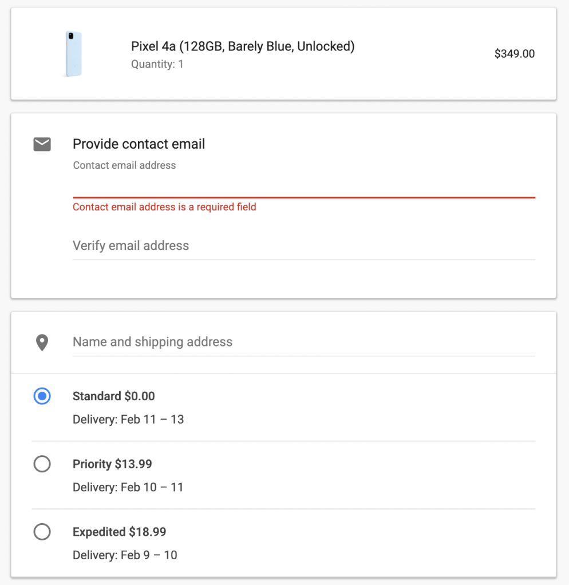Open the Name and shipping address field
569x585 pixels.
tap(303, 342)
